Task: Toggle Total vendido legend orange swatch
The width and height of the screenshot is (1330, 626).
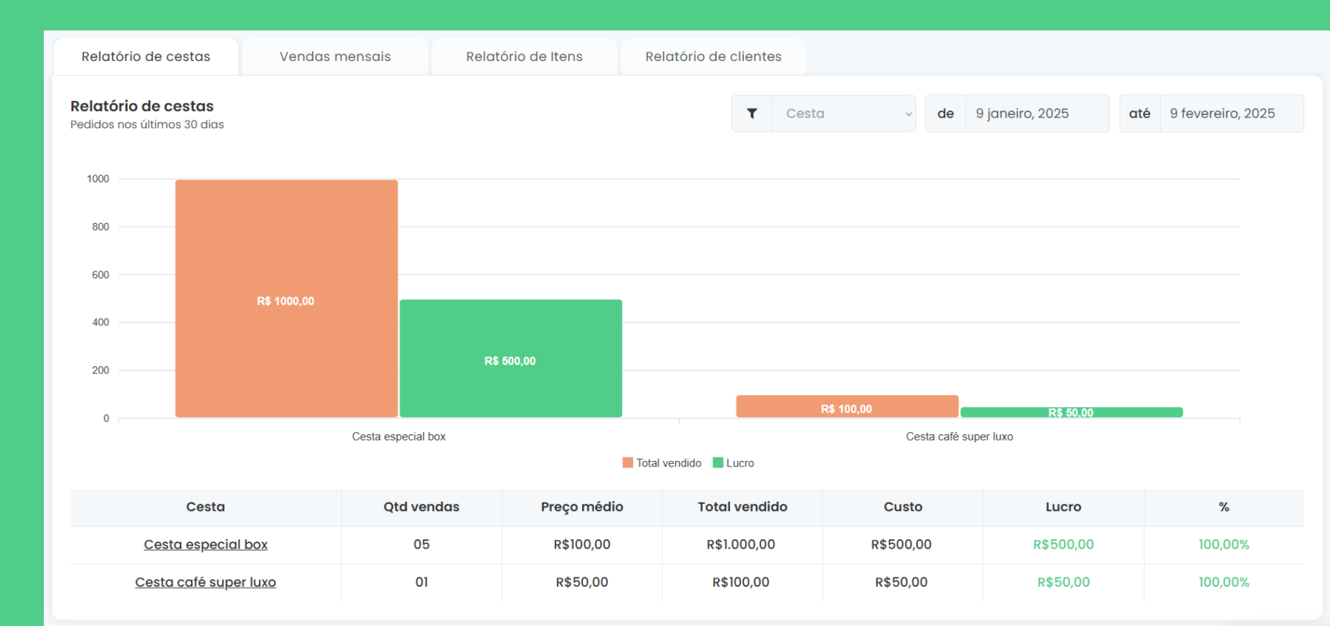Action: tap(627, 462)
